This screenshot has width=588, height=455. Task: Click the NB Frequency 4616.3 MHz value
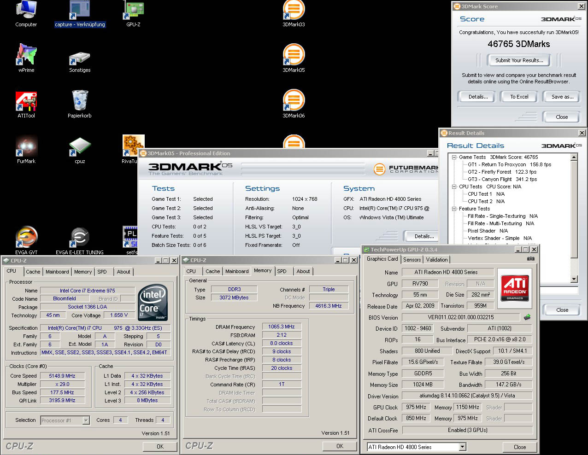click(329, 306)
